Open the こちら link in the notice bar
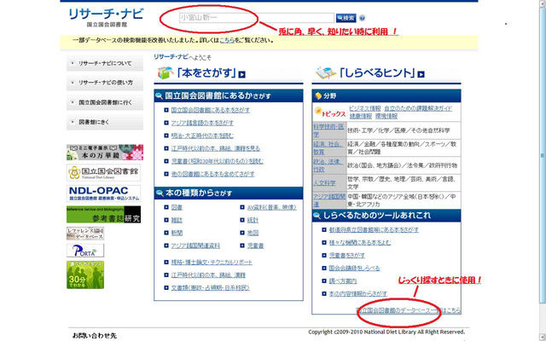This screenshot has width=546, height=341. (227, 40)
